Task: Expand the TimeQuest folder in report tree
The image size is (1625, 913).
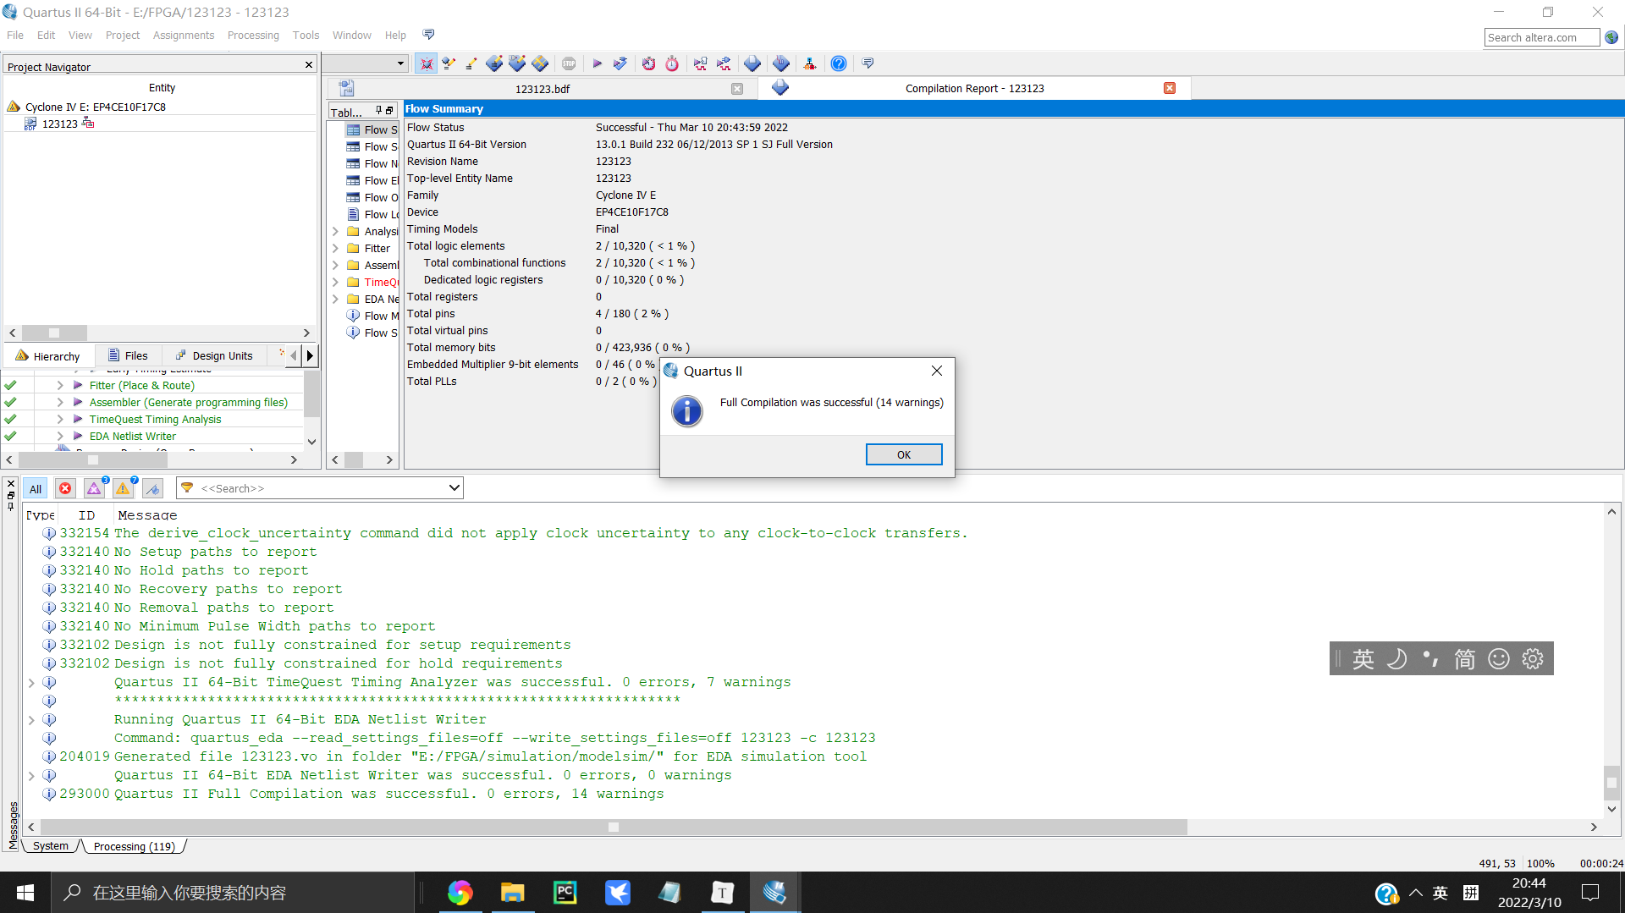Action: pyautogui.click(x=336, y=282)
